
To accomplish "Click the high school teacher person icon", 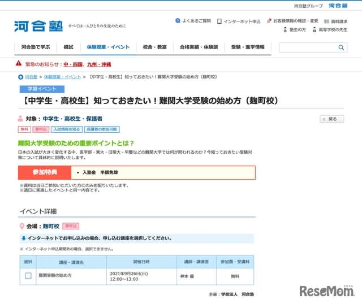I will point(314,30).
